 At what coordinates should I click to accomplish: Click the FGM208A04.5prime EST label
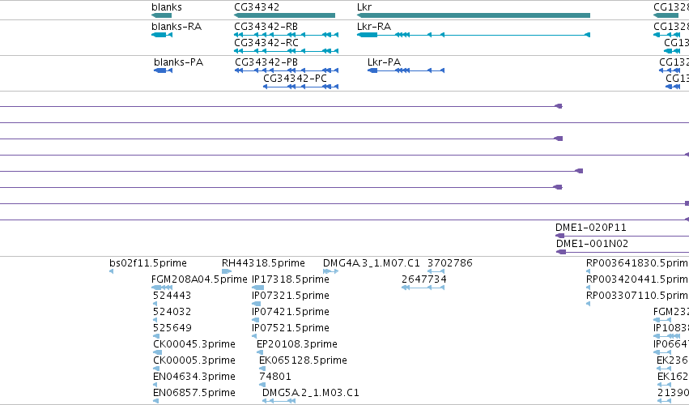pyautogui.click(x=199, y=279)
